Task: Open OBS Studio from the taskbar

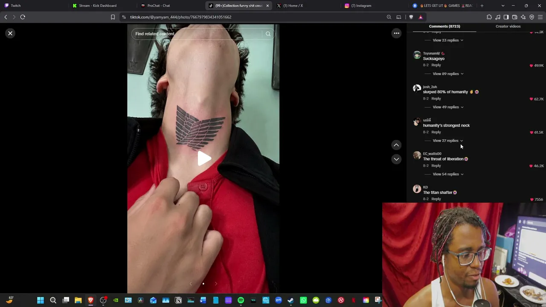Action: click(103, 300)
